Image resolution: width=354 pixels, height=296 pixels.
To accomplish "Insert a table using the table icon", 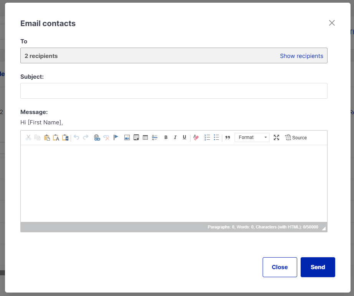I will coord(146,137).
